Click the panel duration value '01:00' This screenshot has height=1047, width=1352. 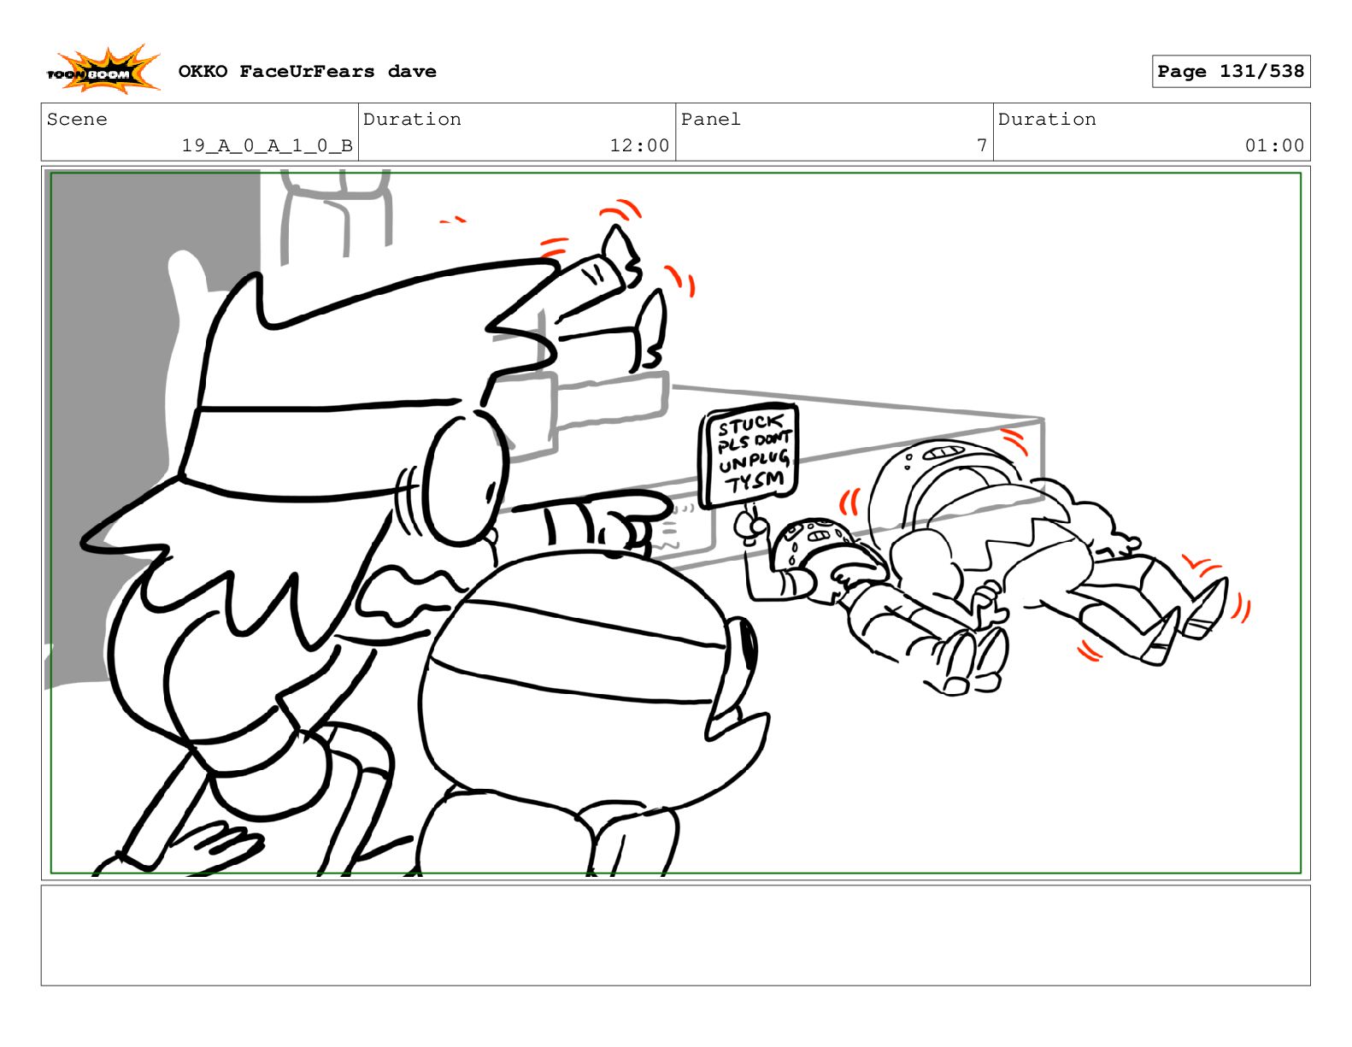1274,145
